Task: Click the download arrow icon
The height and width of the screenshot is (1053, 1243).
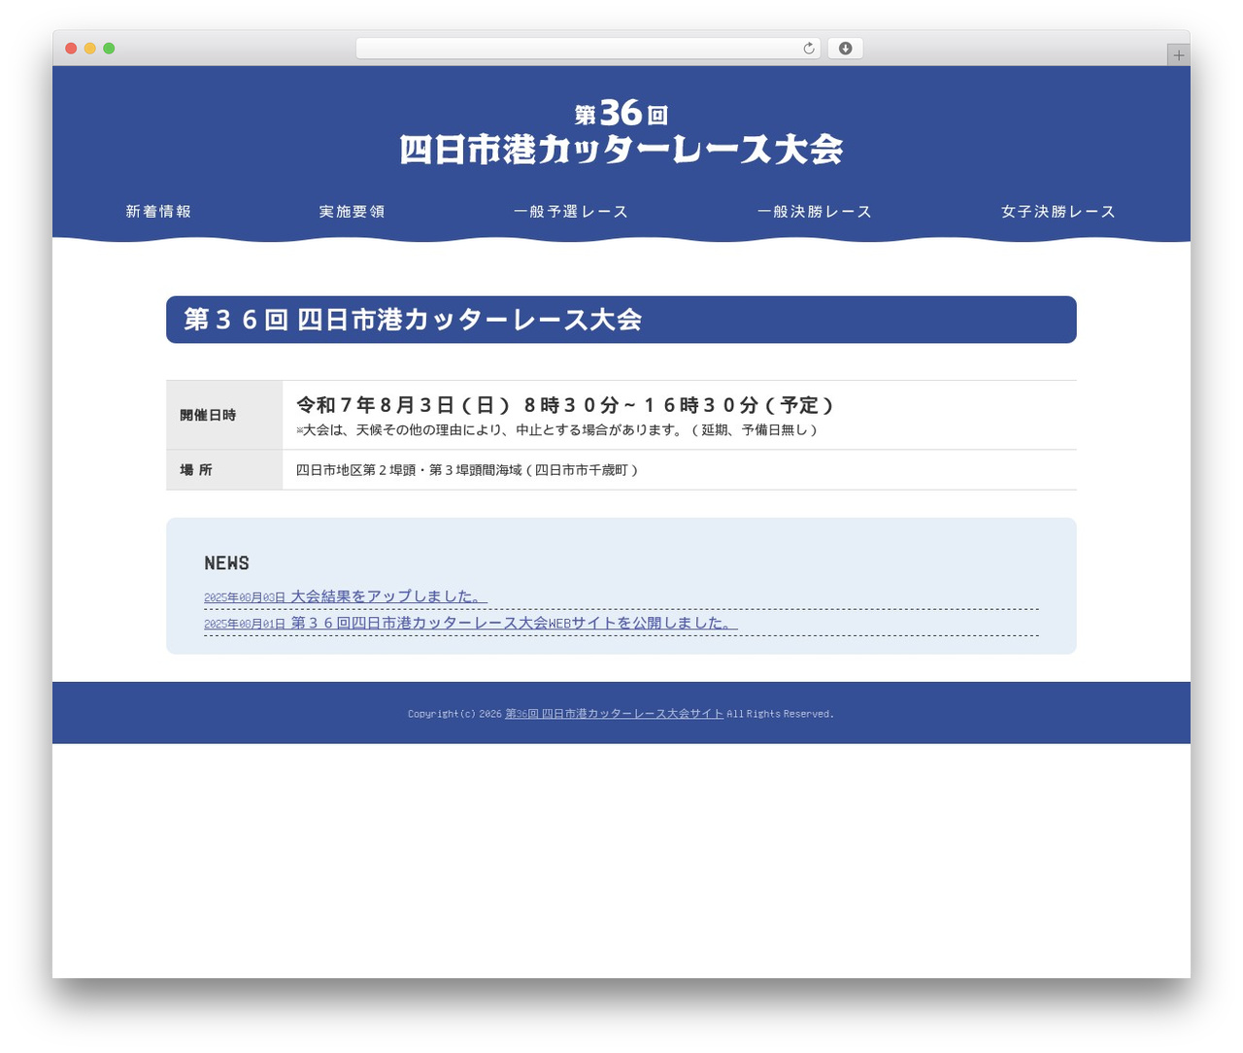Action: [x=845, y=49]
